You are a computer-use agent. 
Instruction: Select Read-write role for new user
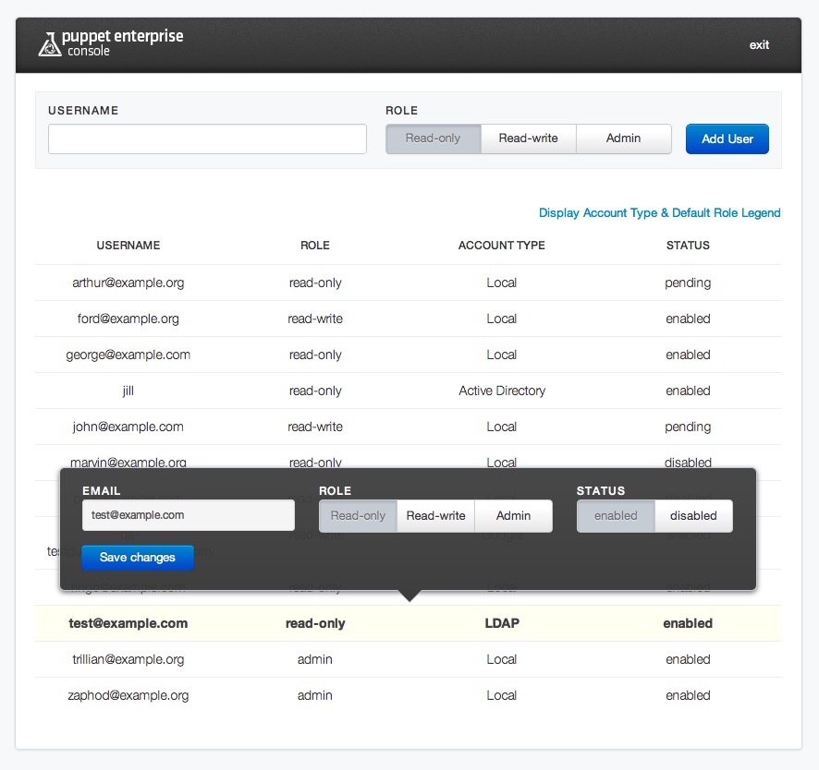528,138
